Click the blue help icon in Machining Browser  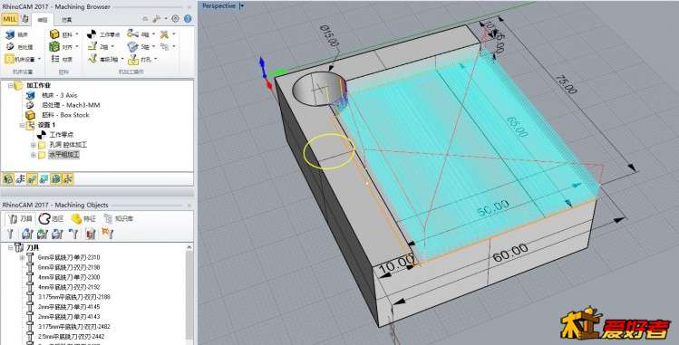coord(188,19)
